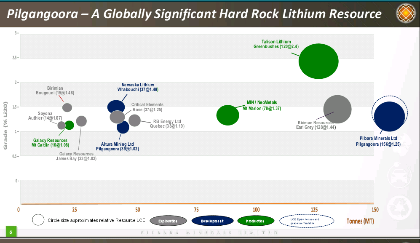
Task: Click the "Pilgangoora (39@1.02)" text
Action: 117,149
